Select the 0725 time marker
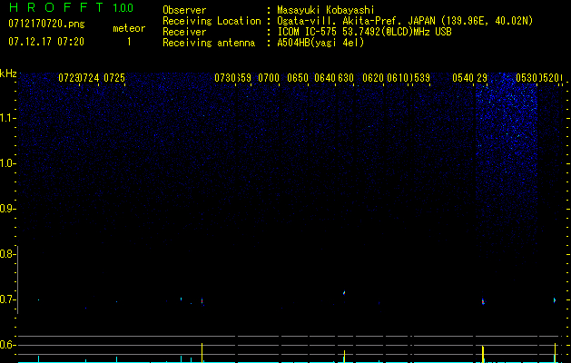Image resolution: width=571 pixels, height=363 pixels. pyautogui.click(x=114, y=78)
